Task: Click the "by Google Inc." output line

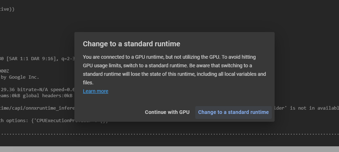Action: (20, 77)
